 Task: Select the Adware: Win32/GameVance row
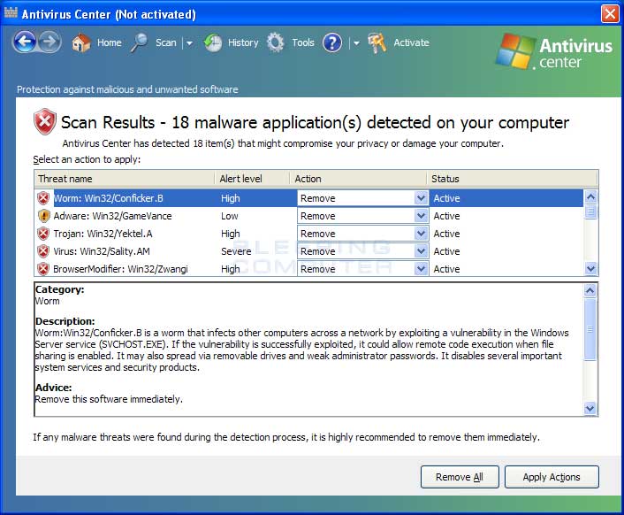coord(308,216)
